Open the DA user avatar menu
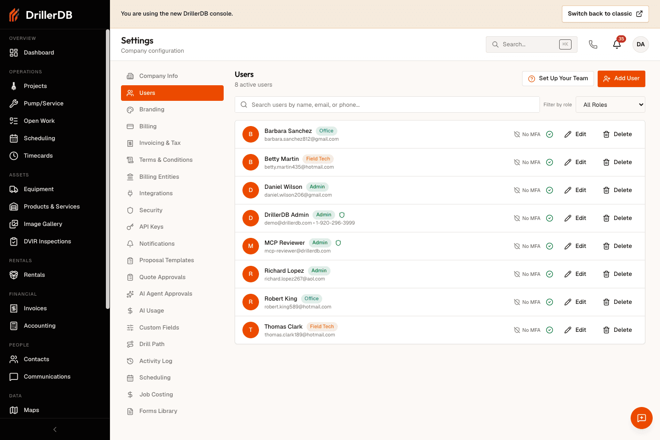This screenshot has width=660, height=440. coord(641,44)
